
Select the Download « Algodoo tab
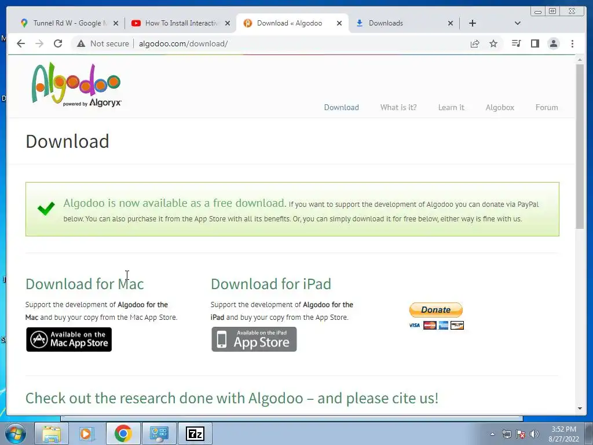coord(289,23)
